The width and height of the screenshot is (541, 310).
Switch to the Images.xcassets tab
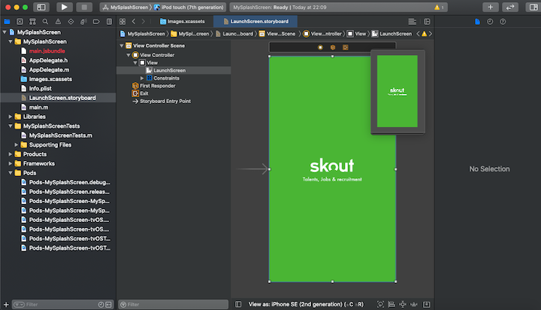pos(183,21)
